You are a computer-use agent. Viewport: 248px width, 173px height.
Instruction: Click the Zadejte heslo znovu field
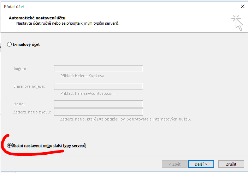click(x=99, y=112)
